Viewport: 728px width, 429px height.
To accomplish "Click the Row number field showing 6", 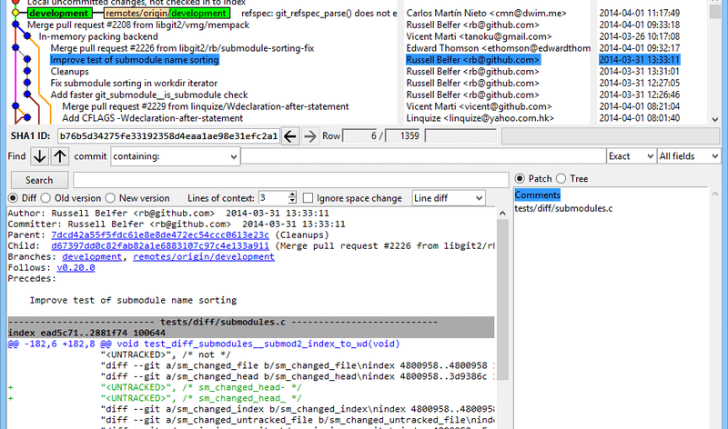I will tap(359, 136).
